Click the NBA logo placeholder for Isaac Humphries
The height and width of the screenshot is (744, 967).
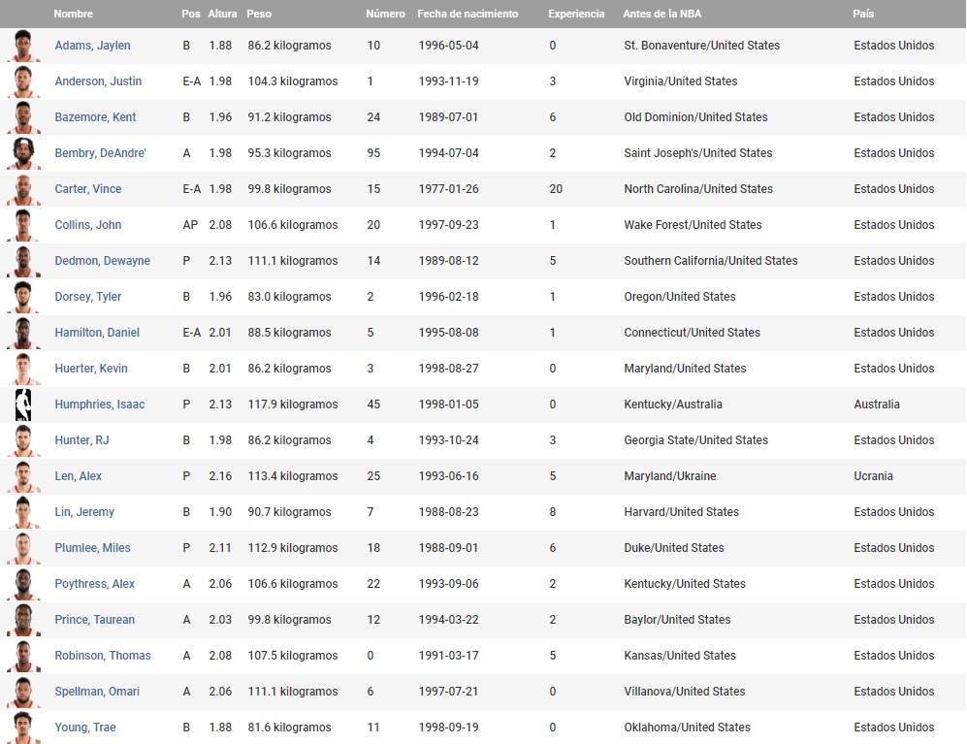tap(23, 404)
